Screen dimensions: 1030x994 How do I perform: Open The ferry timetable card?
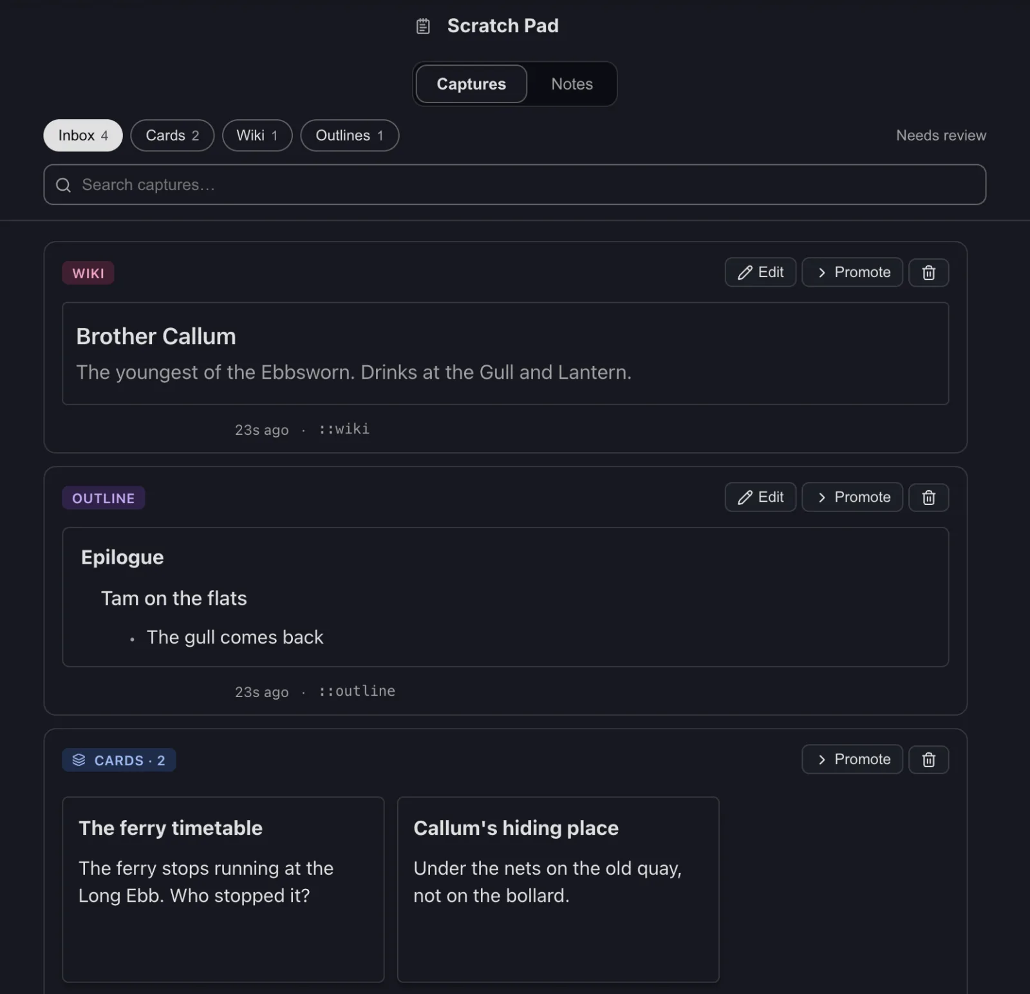(223, 890)
